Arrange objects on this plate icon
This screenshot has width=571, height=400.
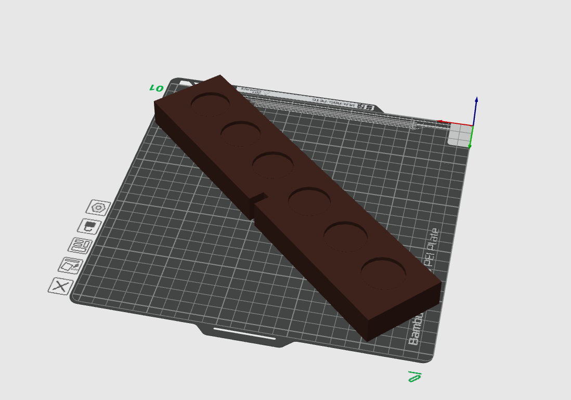tap(80, 246)
